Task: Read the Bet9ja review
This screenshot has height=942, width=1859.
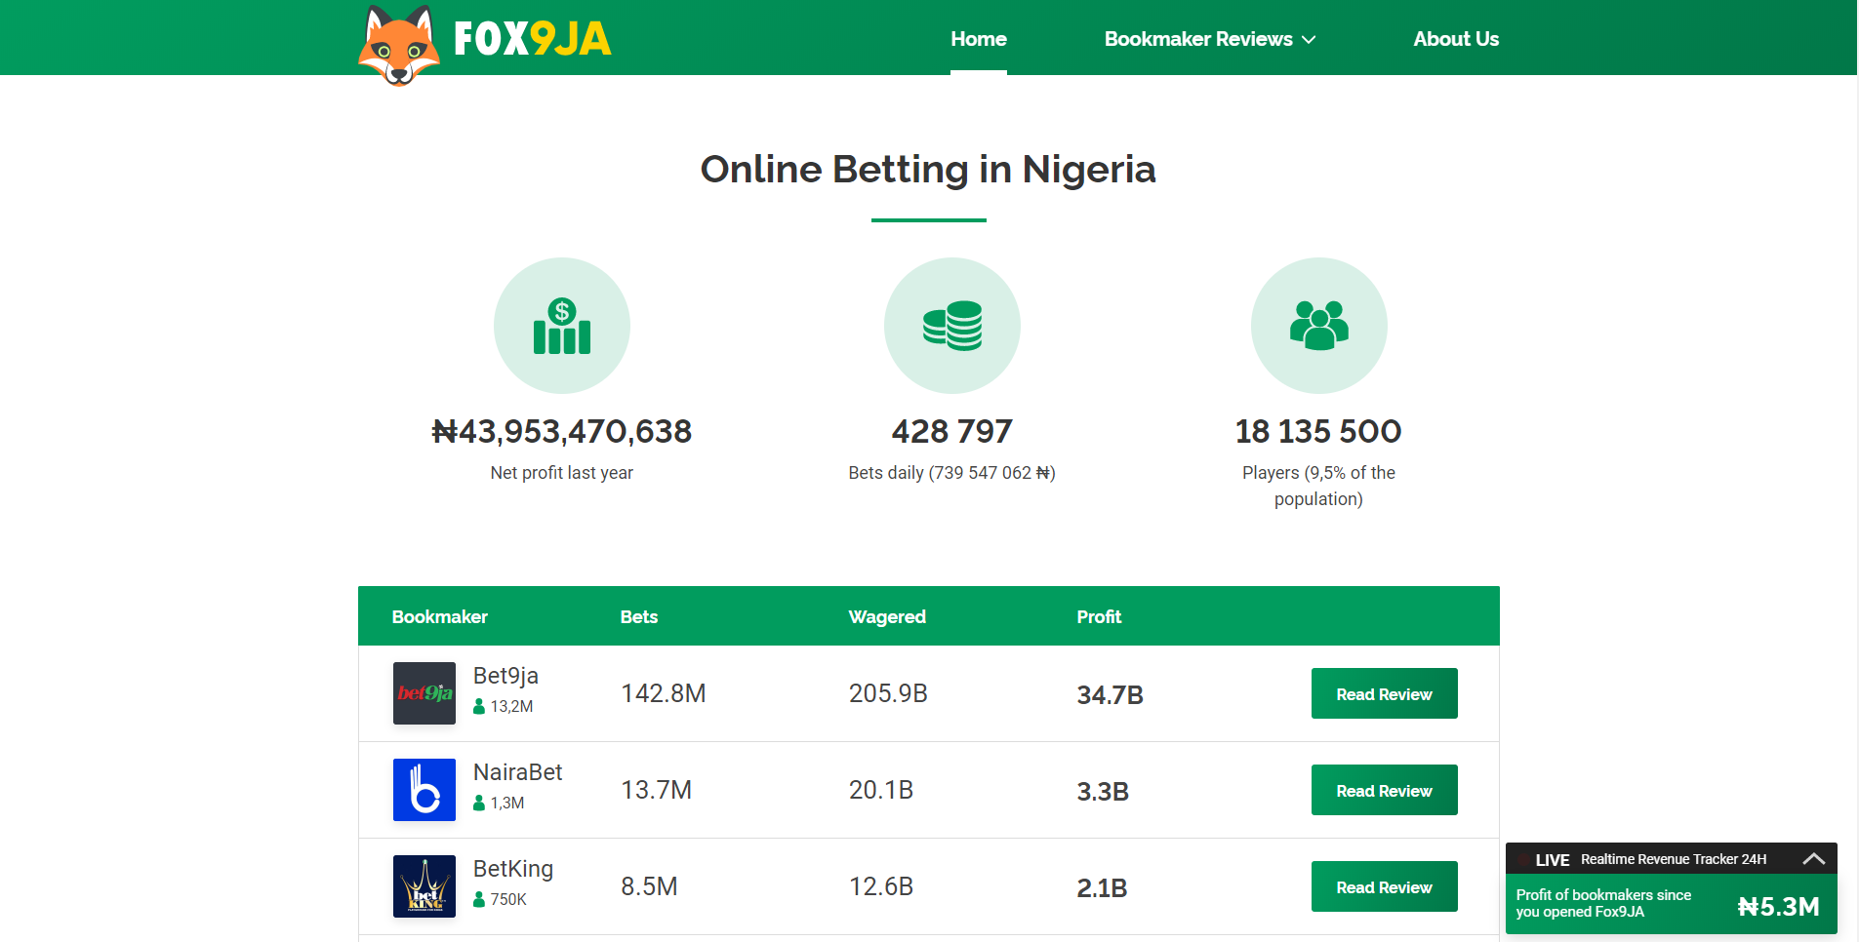Action: 1385,693
